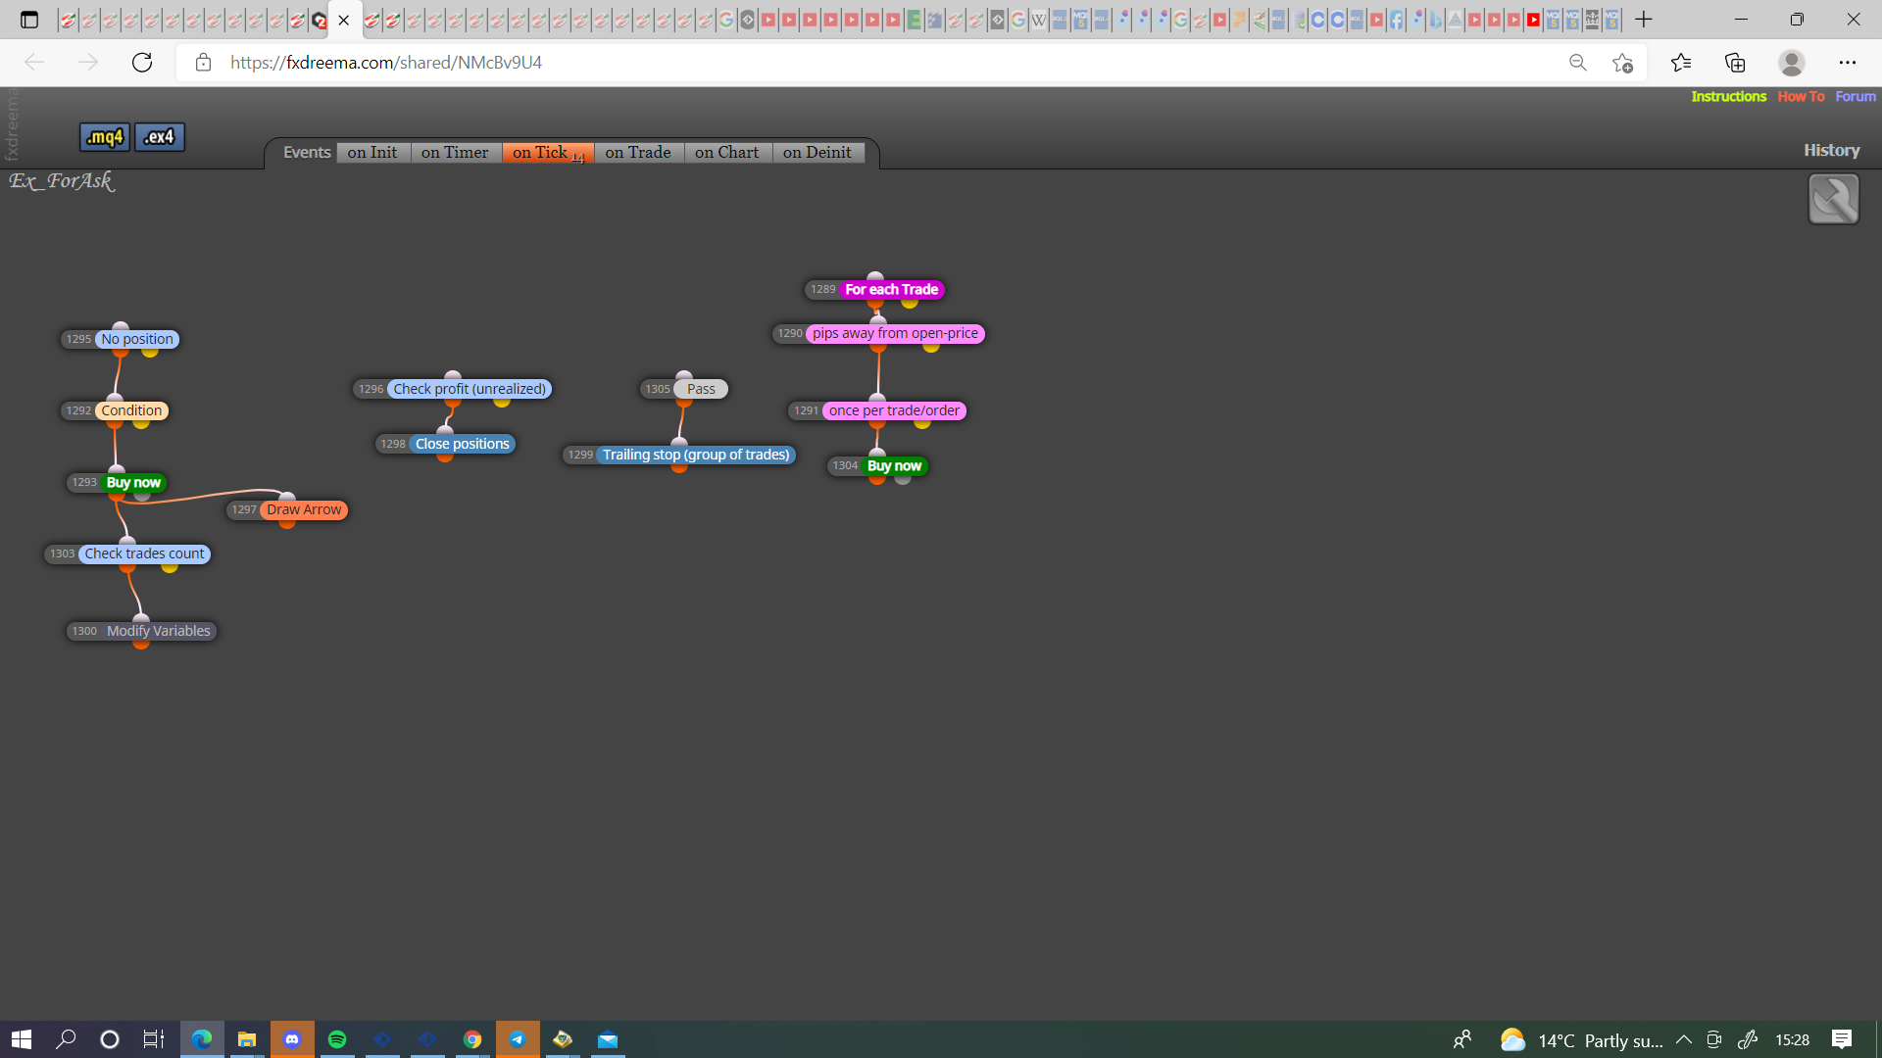Screen dimensions: 1882x1058
Task: Download the .ex4 compiled file
Action: point(159,137)
